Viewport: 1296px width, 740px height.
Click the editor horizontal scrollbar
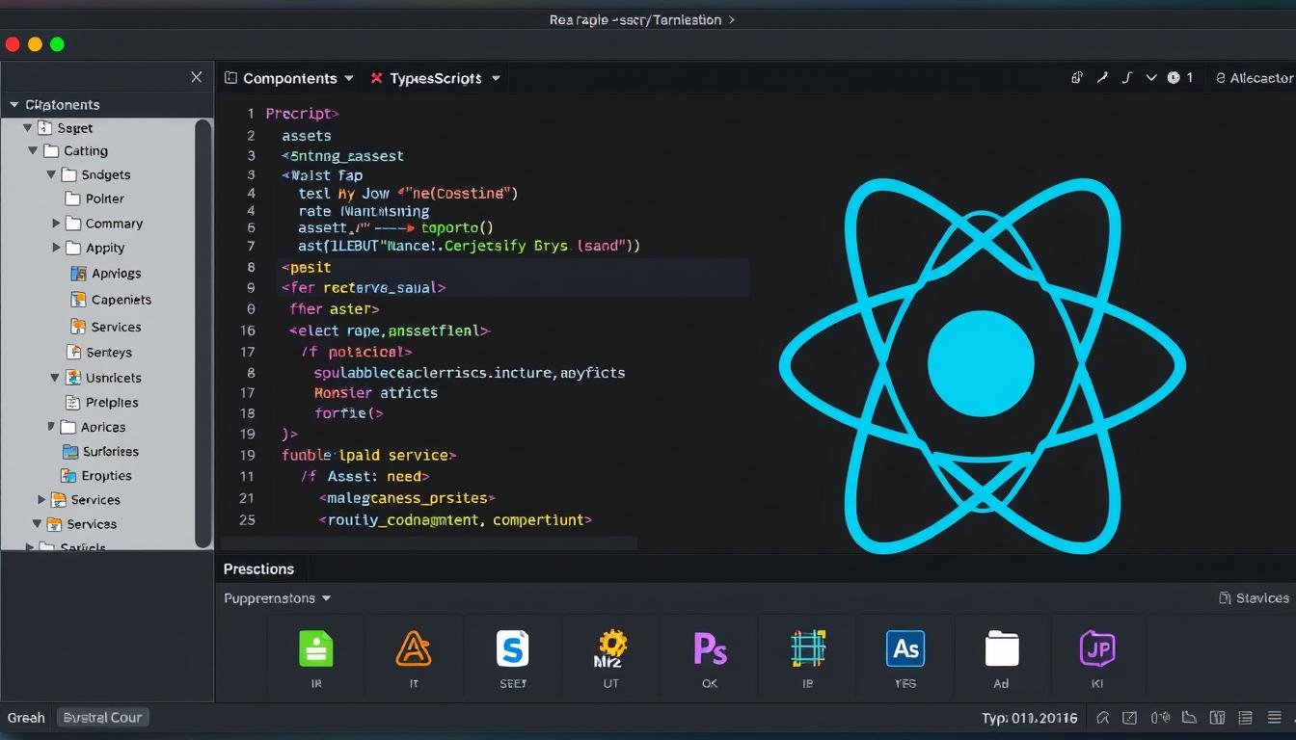click(429, 543)
